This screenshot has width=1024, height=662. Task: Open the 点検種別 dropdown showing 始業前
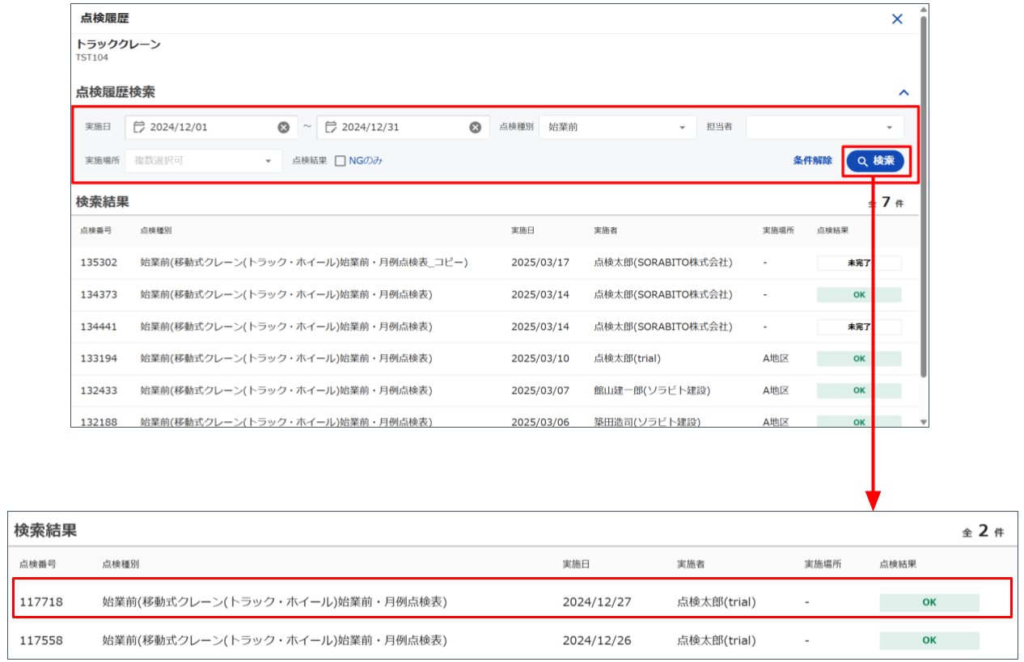617,127
